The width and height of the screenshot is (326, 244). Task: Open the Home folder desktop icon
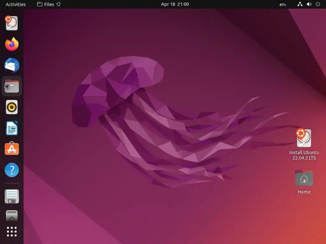tap(304, 182)
